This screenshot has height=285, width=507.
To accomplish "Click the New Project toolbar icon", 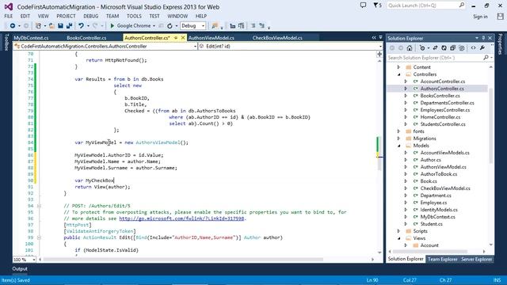I will (x=38, y=25).
